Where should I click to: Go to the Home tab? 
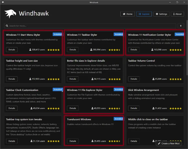pos(127,14)
